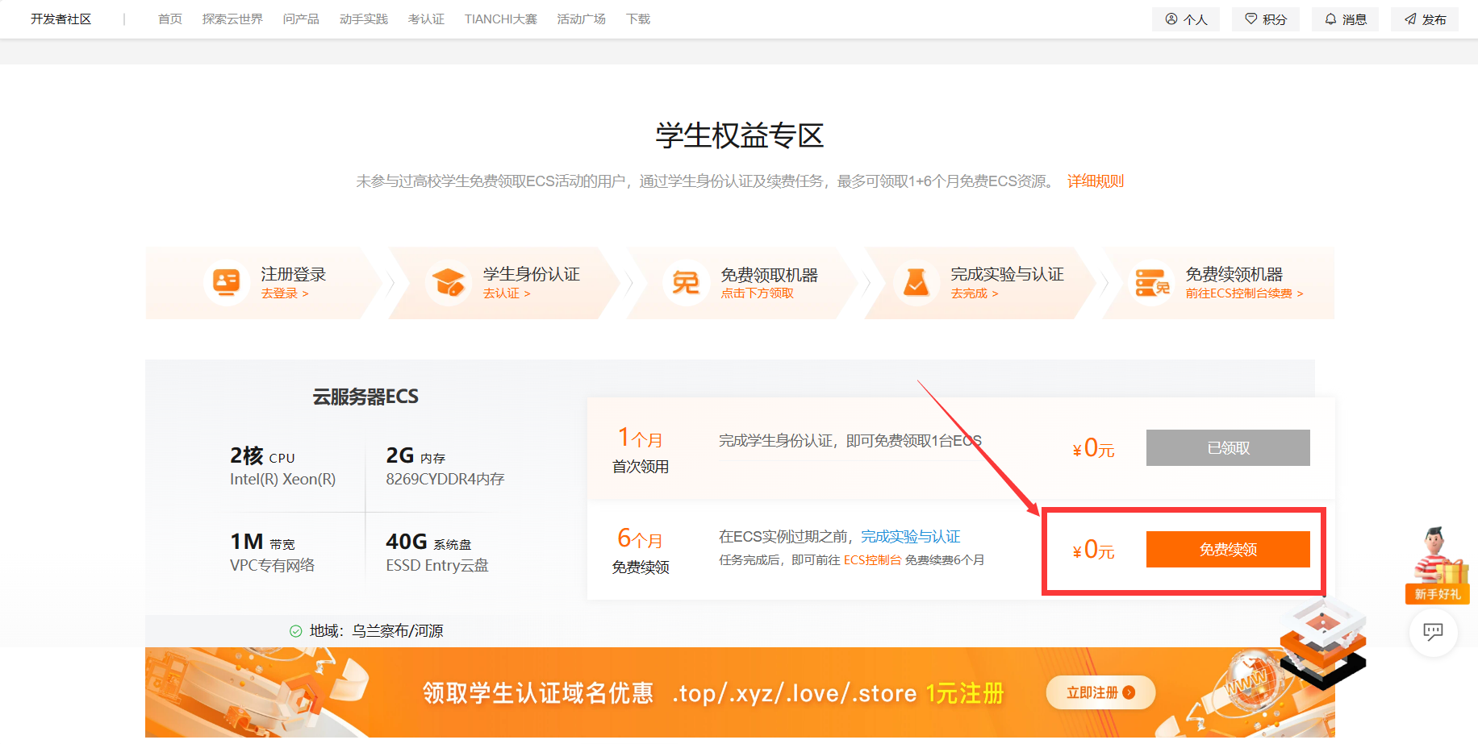
Task: Select the 首页 menu item
Action: (170, 19)
